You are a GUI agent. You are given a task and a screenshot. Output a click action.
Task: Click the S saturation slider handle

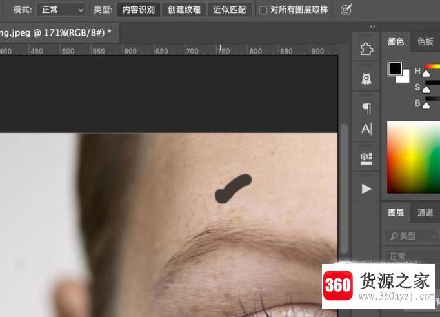pyautogui.click(x=426, y=89)
